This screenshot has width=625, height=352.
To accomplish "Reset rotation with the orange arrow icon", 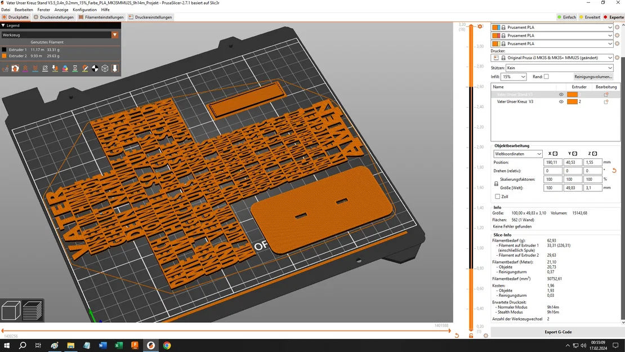I will coord(614,171).
